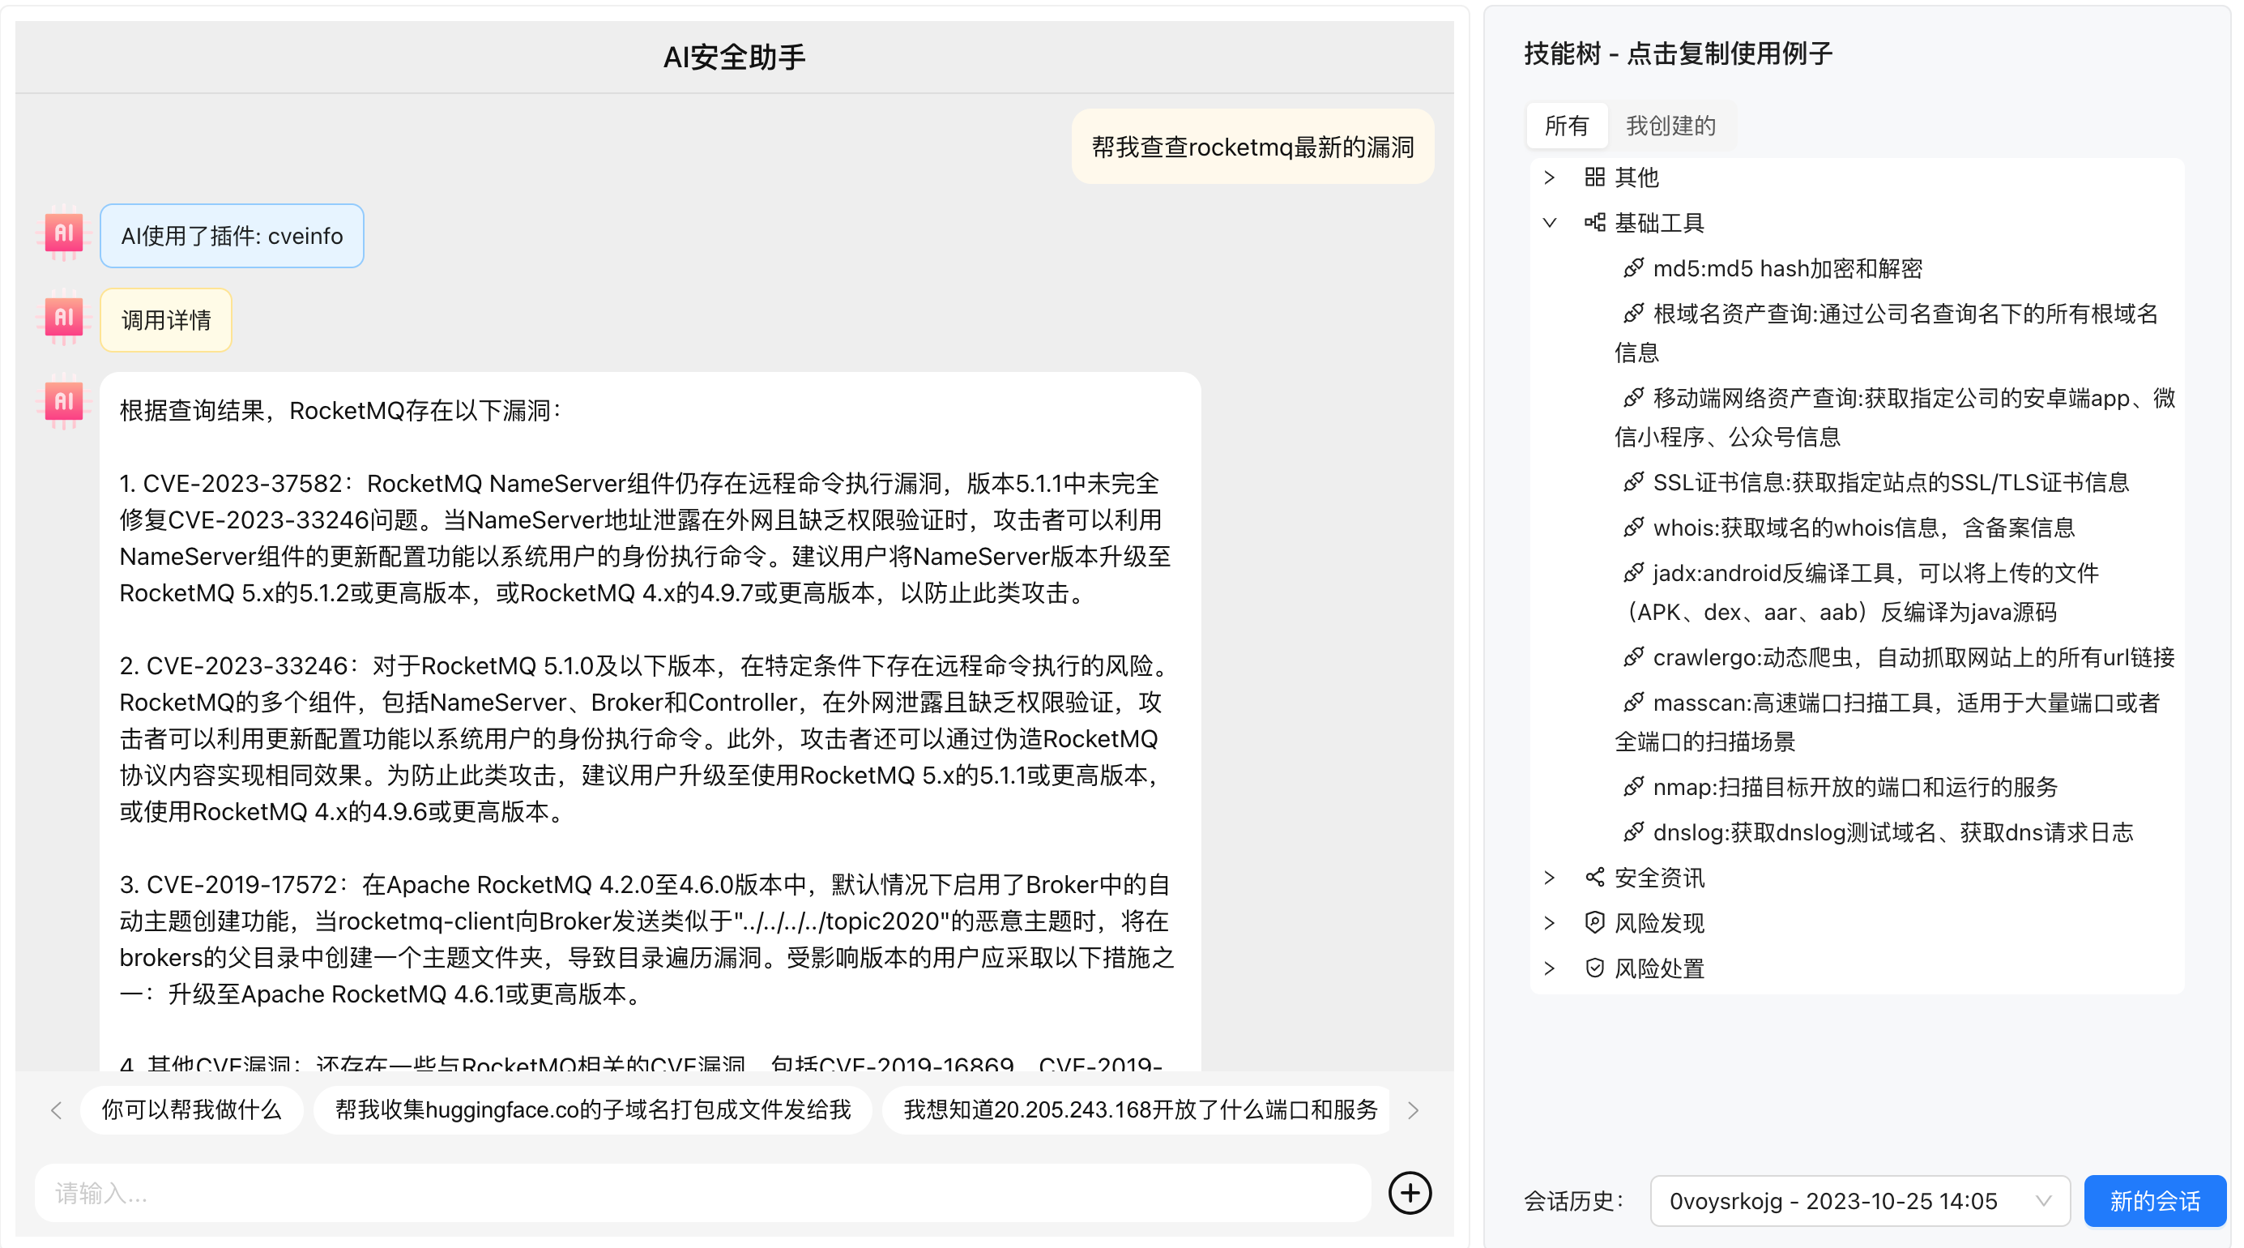Click the shield icon next to 风险发现
The width and height of the screenshot is (2244, 1248).
coord(1594,923)
